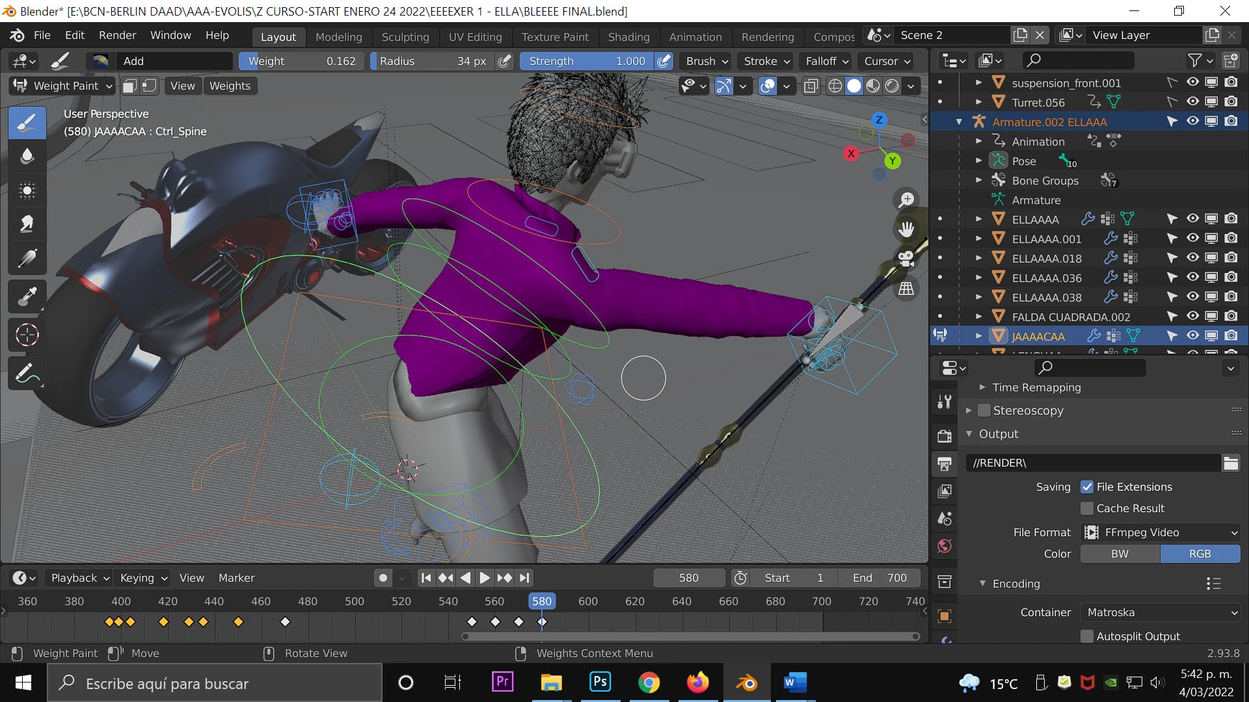1249x702 pixels.
Task: Click the camera view icon in viewport
Action: coord(906,259)
